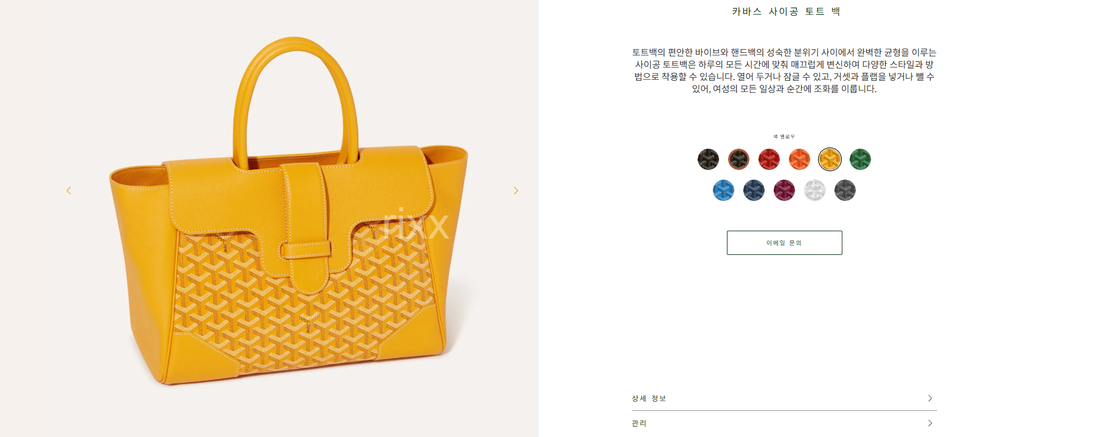1094x437 pixels.
Task: Choose the green color swatch
Action: click(x=860, y=160)
